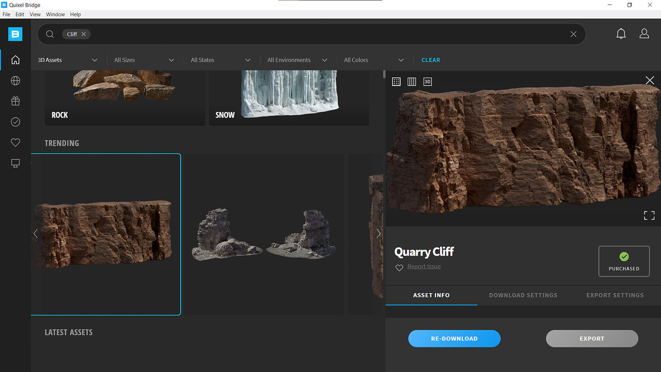Click the EXPORT button
Image resolution: width=661 pixels, height=372 pixels.
(592, 338)
